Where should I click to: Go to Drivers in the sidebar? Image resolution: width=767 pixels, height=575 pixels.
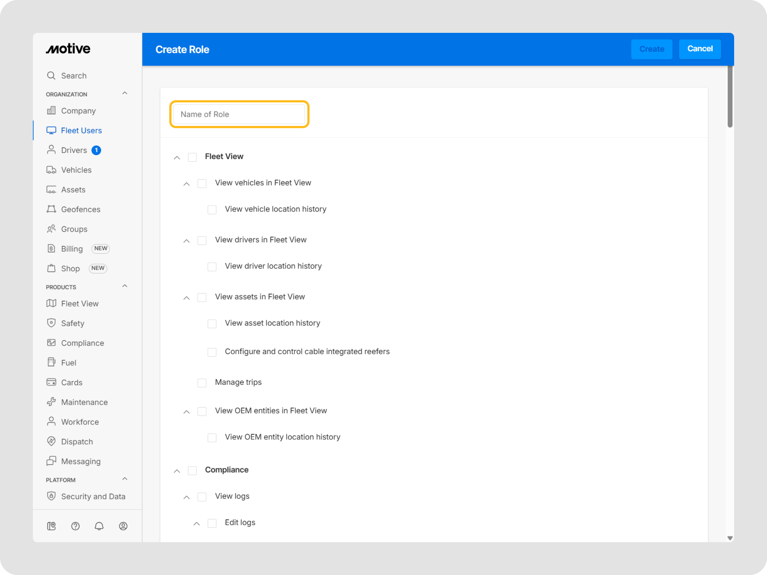pos(74,150)
